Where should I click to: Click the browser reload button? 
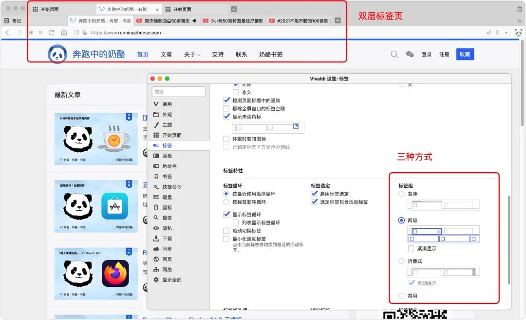click(x=51, y=33)
